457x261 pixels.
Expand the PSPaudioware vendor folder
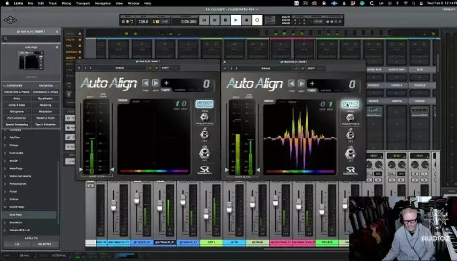[x=5, y=184]
